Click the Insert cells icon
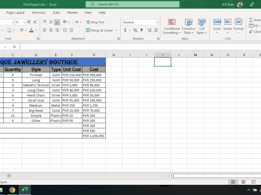The width and height of the screenshot is (261, 195). (x=217, y=22)
